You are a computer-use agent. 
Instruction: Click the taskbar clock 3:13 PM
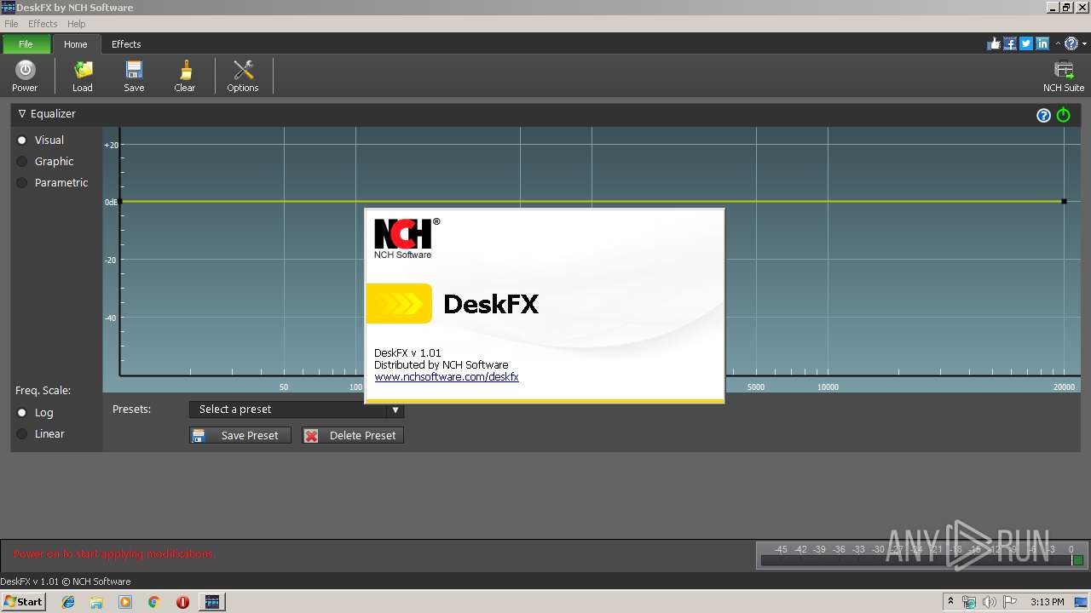[x=1048, y=602]
